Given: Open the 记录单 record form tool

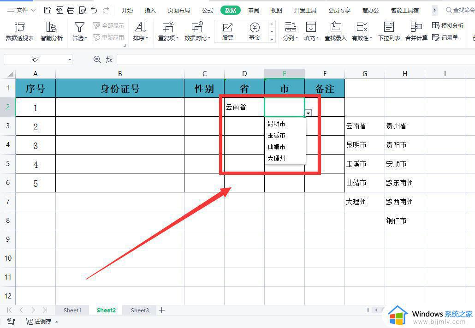Looking at the screenshot, I should (445, 37).
